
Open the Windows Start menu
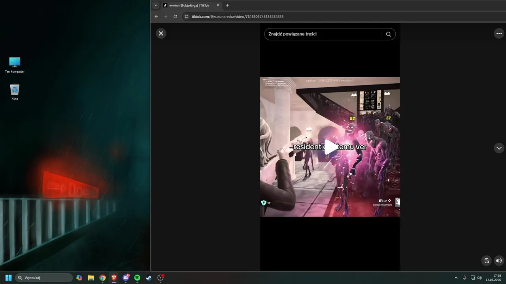click(8, 278)
